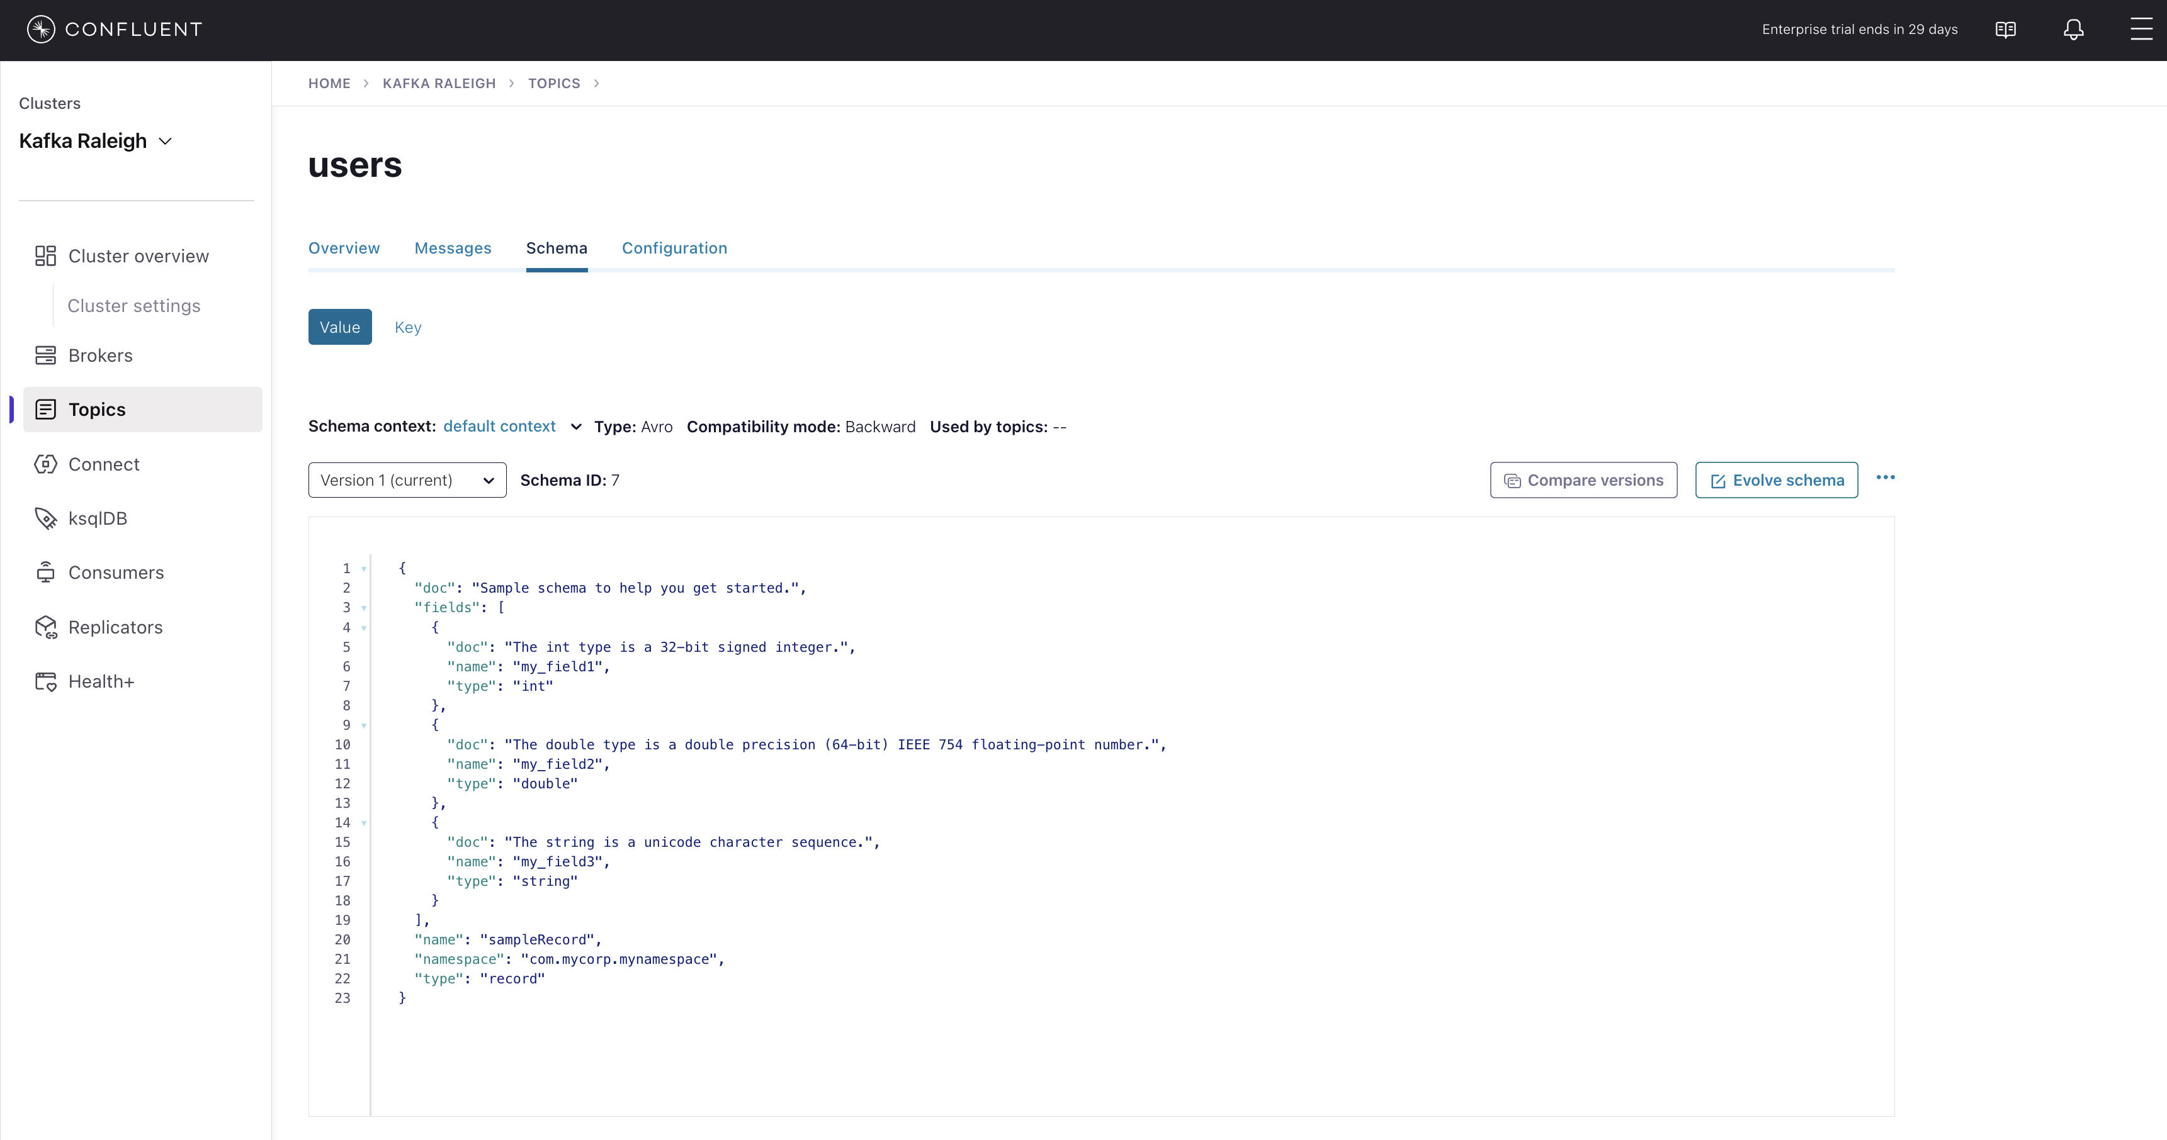Viewport: 2167px width, 1140px height.
Task: Open the documentation book icon
Action: tap(2005, 30)
